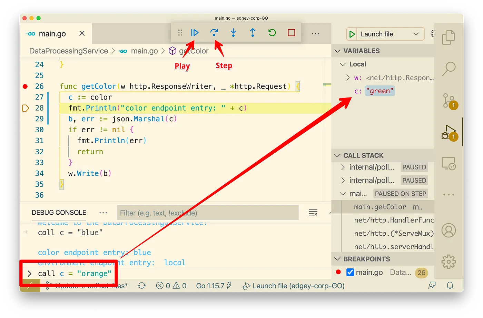The image size is (483, 318).
Task: Place cursor on line 28 Println statement
Action: [158, 108]
